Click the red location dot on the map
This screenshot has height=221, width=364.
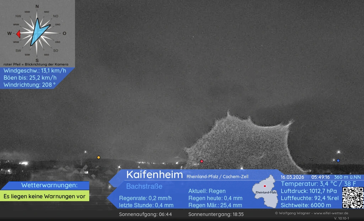tap(265, 186)
